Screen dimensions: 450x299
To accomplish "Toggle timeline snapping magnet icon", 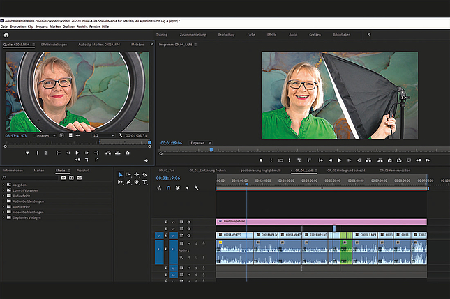I will tap(170, 187).
